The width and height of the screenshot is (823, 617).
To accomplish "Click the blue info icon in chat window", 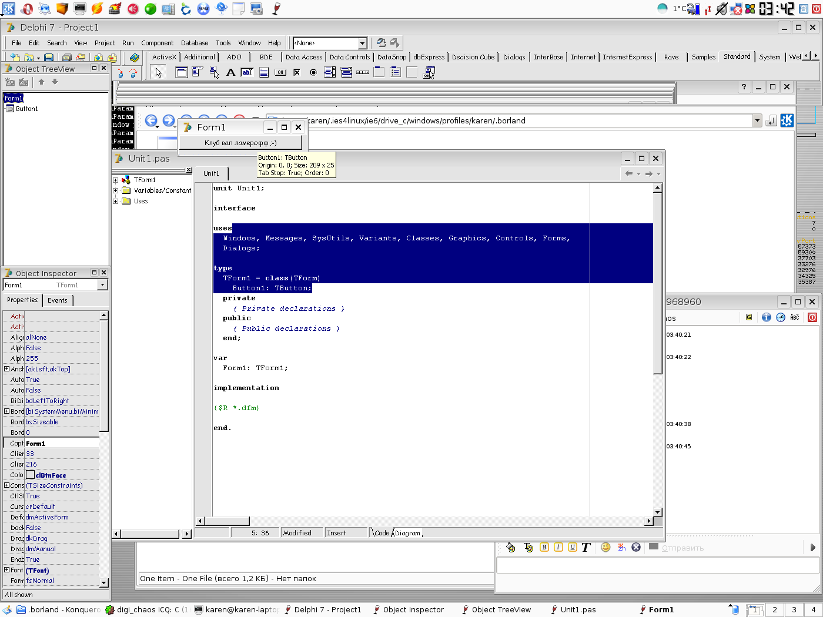I will pos(766,317).
